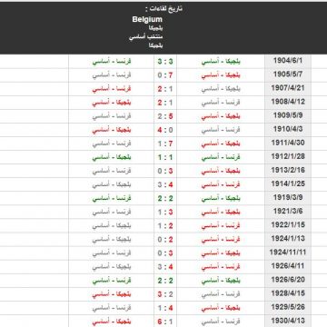Select the 1912/1/28 date cell
Viewport: 327px width, 327px height.
click(288, 156)
